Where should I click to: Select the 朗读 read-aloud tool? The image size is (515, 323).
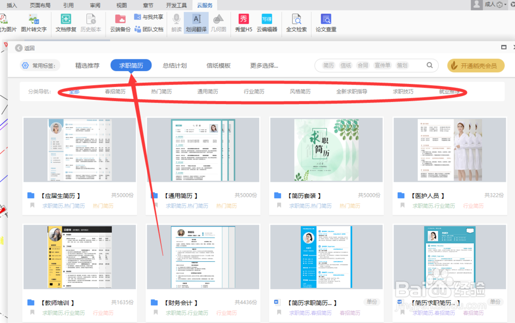coord(176,23)
